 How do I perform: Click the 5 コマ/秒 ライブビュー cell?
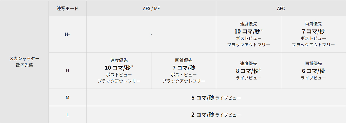coord(216,98)
